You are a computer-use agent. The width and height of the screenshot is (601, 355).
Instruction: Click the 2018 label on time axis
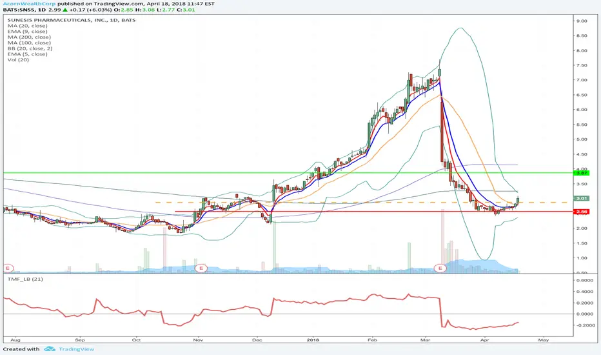coord(313,340)
